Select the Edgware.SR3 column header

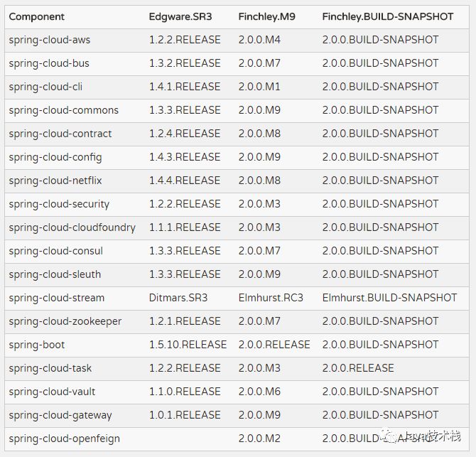(180, 16)
